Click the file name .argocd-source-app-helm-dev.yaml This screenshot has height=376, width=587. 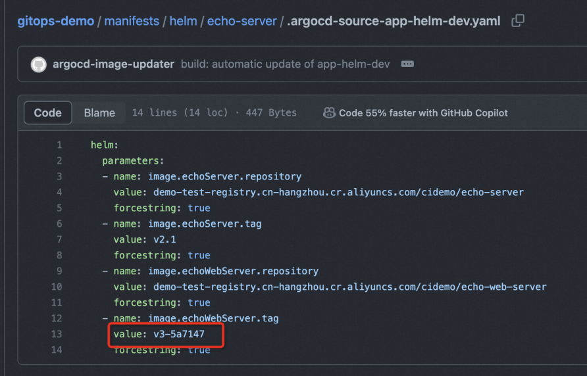click(x=394, y=21)
